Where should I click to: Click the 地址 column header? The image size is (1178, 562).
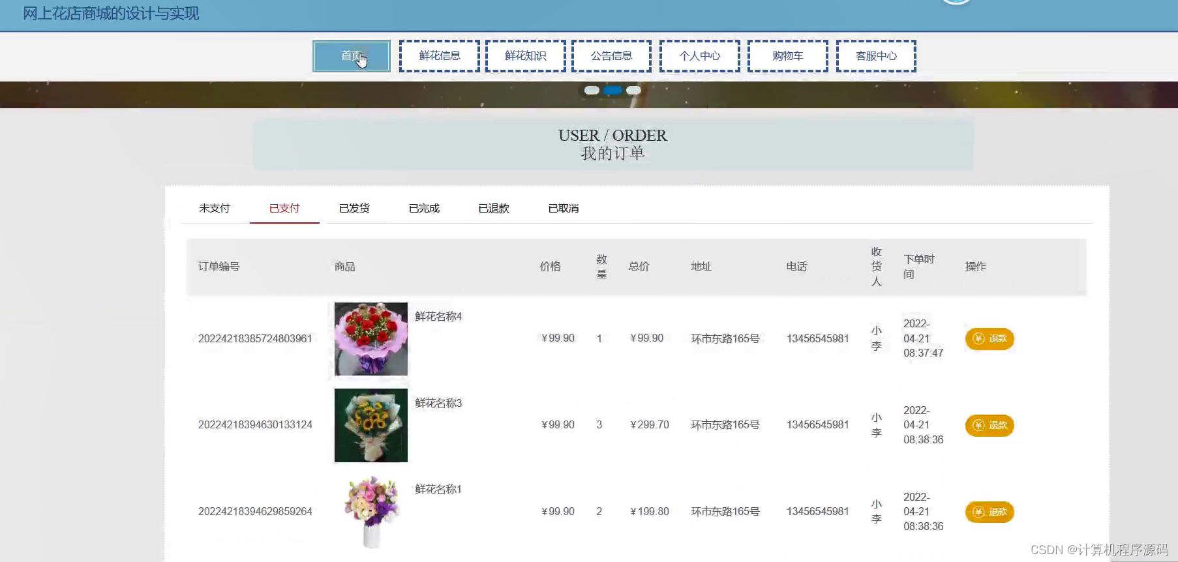[701, 267]
